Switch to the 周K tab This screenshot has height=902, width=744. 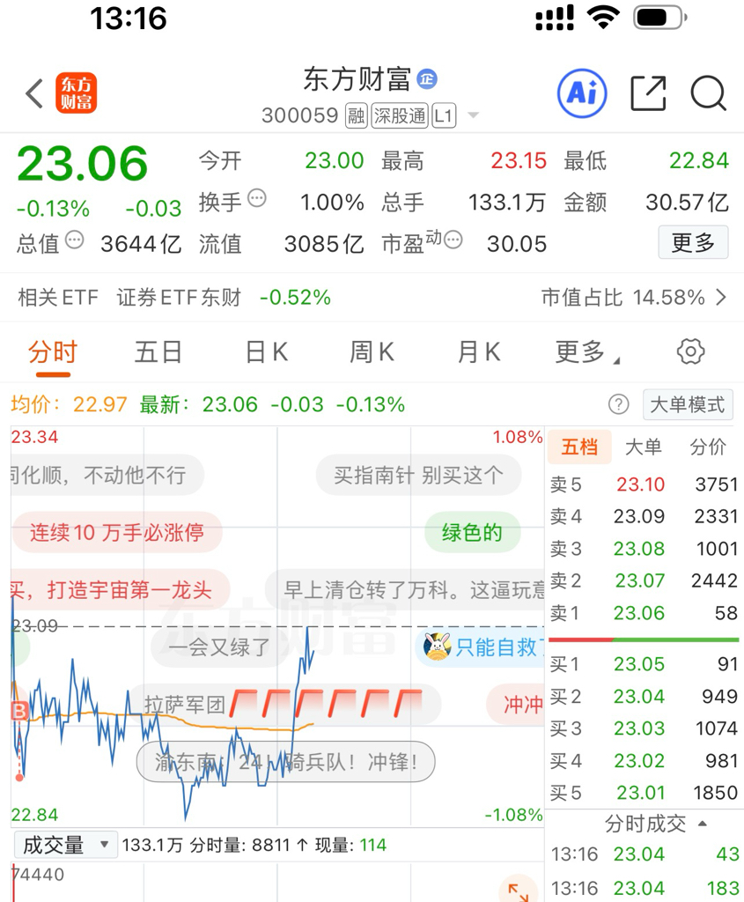coord(372,351)
